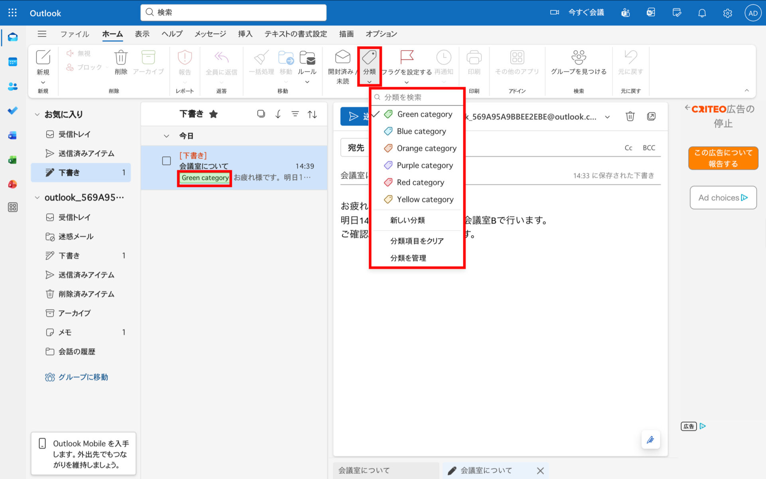Viewport: 766px width, 479px height.
Task: Archive the message with アーカイブ icon
Action: pyautogui.click(x=148, y=64)
